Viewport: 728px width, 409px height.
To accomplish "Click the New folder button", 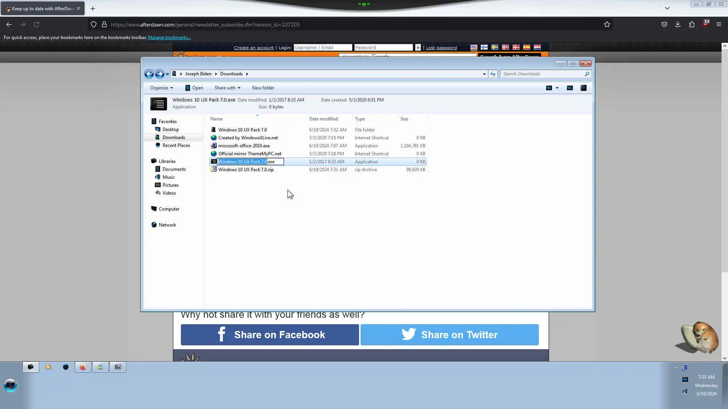I will [263, 88].
